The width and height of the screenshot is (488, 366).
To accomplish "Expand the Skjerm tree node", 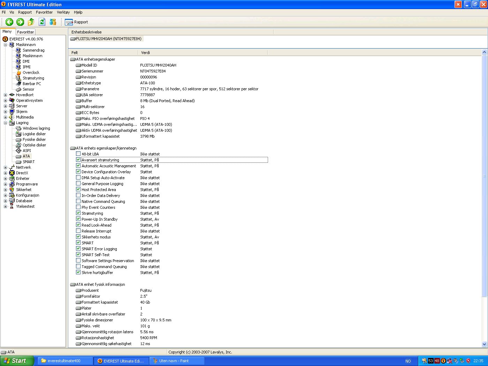I will point(5,112).
